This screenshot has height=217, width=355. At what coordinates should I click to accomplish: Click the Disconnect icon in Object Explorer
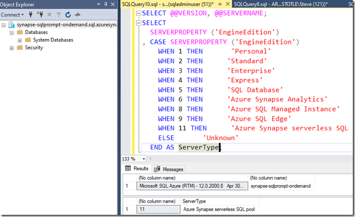click(x=40, y=15)
